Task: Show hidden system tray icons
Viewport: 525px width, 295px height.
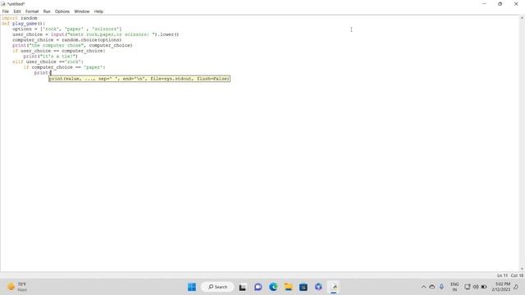Action: tap(423, 287)
